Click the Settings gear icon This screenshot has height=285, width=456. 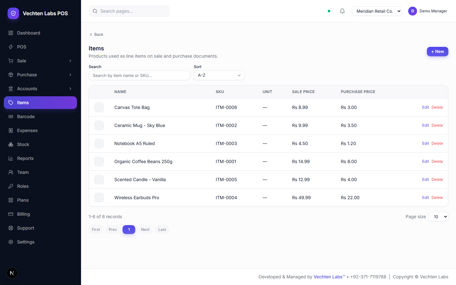[11, 242]
